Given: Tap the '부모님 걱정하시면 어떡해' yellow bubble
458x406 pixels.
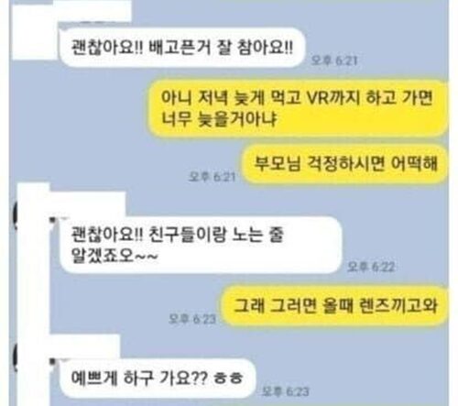Looking at the screenshot, I should [345, 164].
